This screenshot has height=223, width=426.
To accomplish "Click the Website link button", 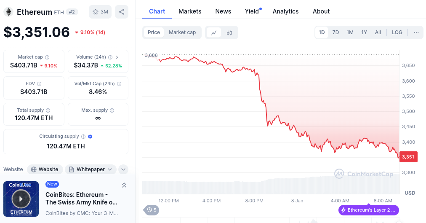I will coord(45,169).
